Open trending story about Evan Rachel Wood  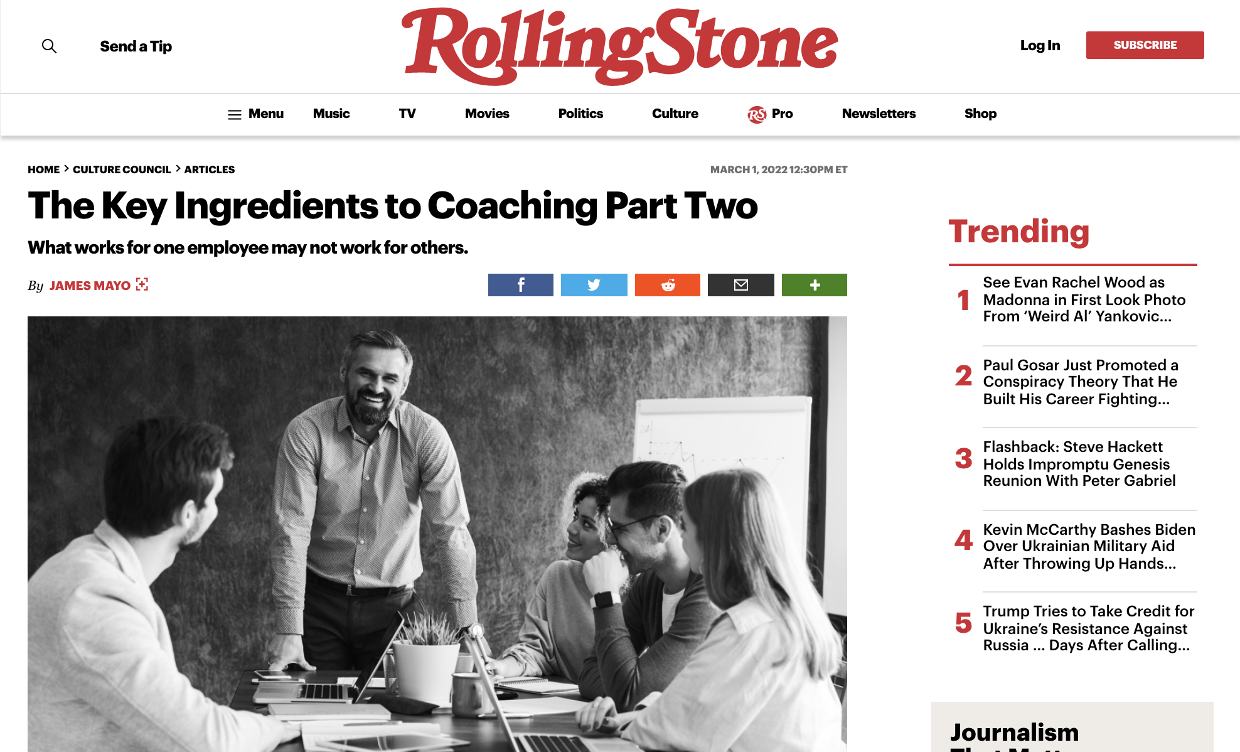click(1084, 299)
